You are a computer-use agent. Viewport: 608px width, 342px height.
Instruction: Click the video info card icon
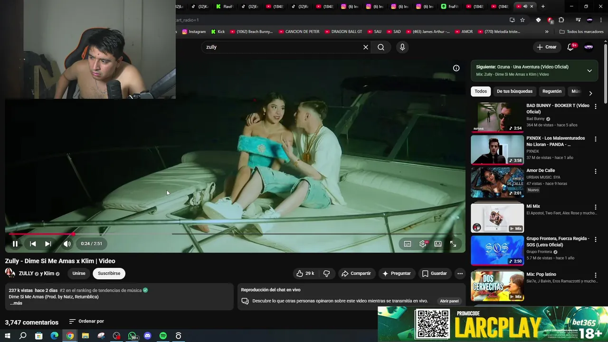(456, 68)
